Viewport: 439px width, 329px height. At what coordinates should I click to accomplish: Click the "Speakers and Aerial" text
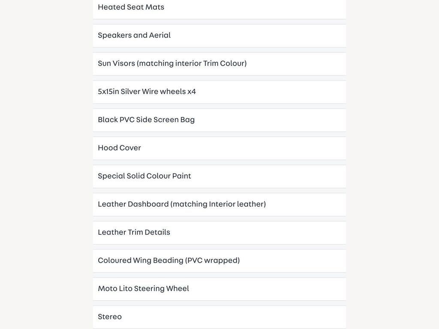(x=134, y=35)
